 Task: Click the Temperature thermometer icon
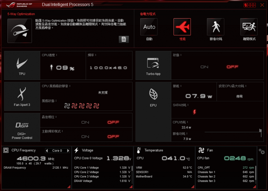coord(138,150)
